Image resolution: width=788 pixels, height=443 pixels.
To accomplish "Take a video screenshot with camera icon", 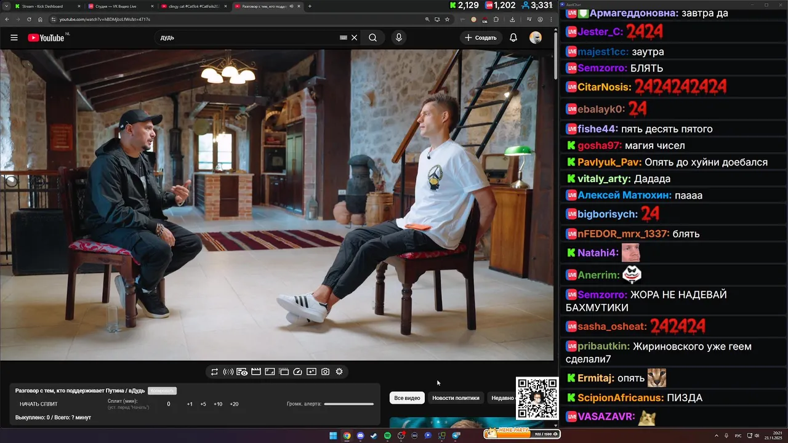I will pos(326,372).
